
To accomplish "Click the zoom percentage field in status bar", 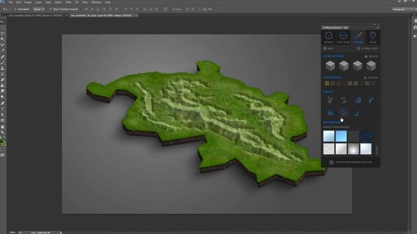I will click(x=12, y=233).
